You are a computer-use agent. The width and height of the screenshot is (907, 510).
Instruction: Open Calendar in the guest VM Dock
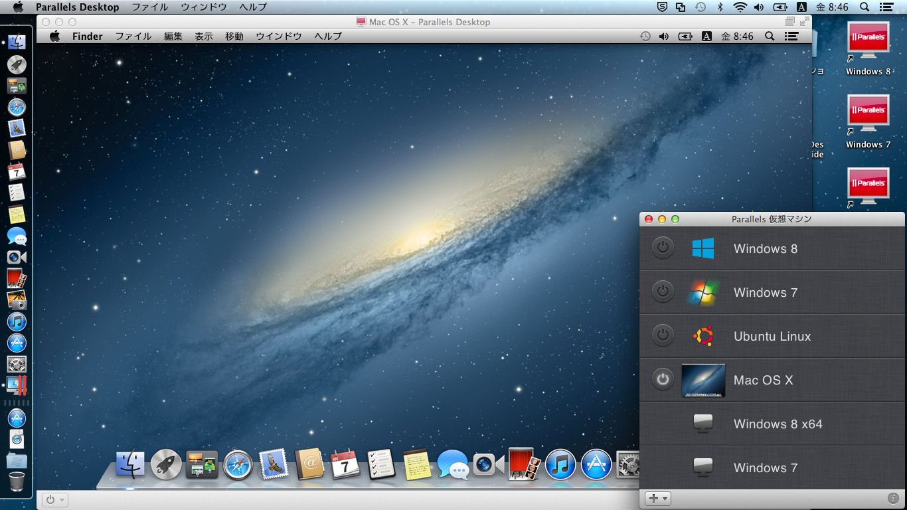[345, 464]
